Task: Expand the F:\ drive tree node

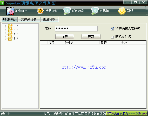Action: click(x=5, y=38)
